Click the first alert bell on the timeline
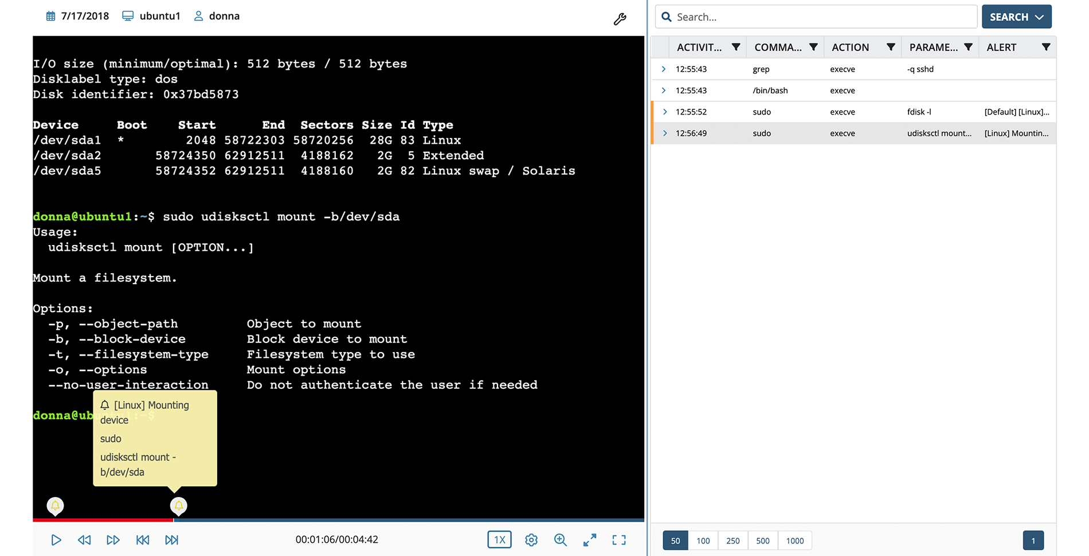 55,505
